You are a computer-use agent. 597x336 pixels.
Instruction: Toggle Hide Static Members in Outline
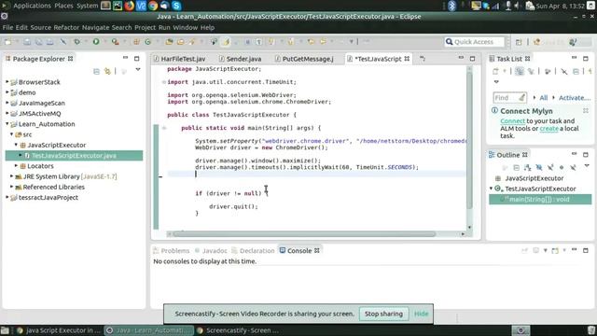click(x=550, y=167)
